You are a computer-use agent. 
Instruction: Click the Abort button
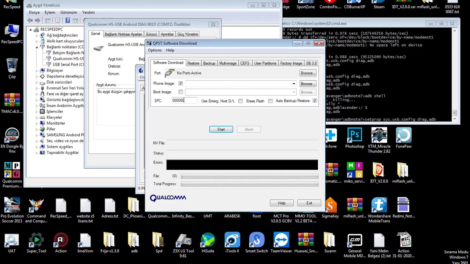point(249,129)
